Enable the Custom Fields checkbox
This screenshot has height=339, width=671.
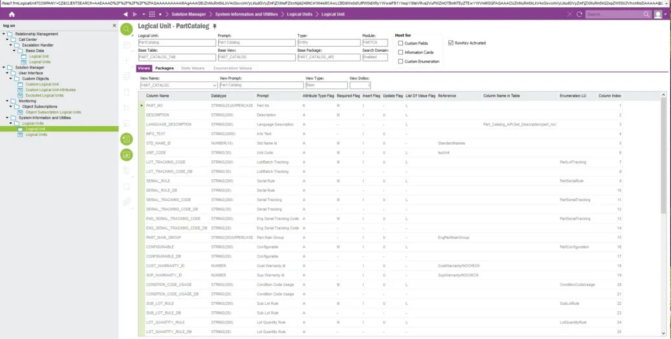401,43
